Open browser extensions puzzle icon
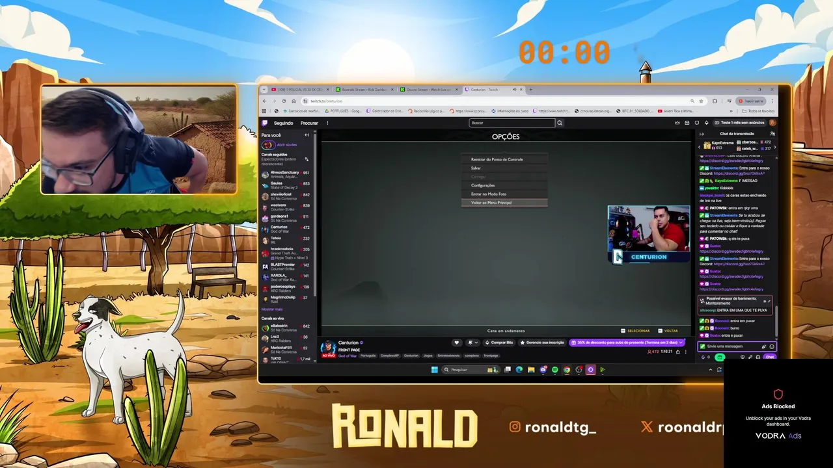The width and height of the screenshot is (833, 468). point(715,101)
